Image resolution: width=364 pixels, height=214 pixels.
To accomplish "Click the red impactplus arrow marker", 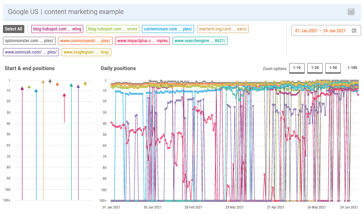I will (x=64, y=95).
